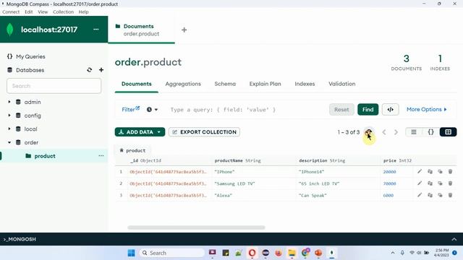Open export query to language code icon
The height and width of the screenshot is (260, 463).
(x=391, y=110)
